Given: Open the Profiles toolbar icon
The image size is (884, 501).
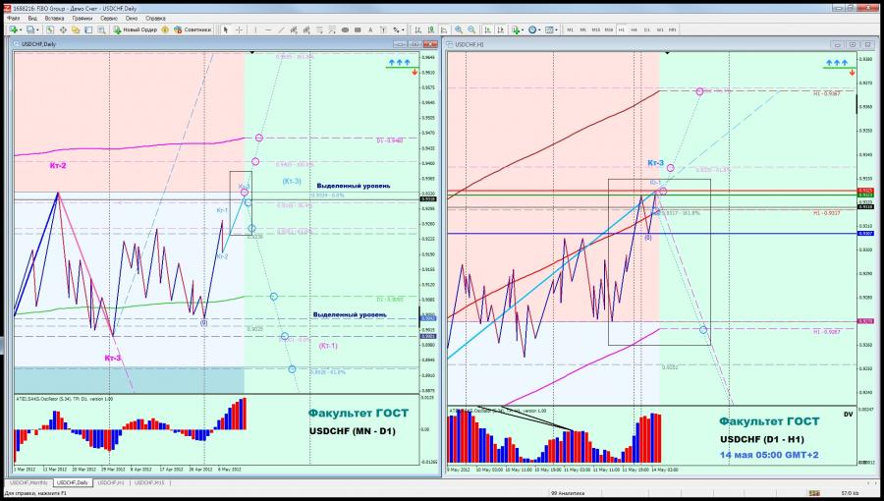Looking at the screenshot, I should (29, 29).
